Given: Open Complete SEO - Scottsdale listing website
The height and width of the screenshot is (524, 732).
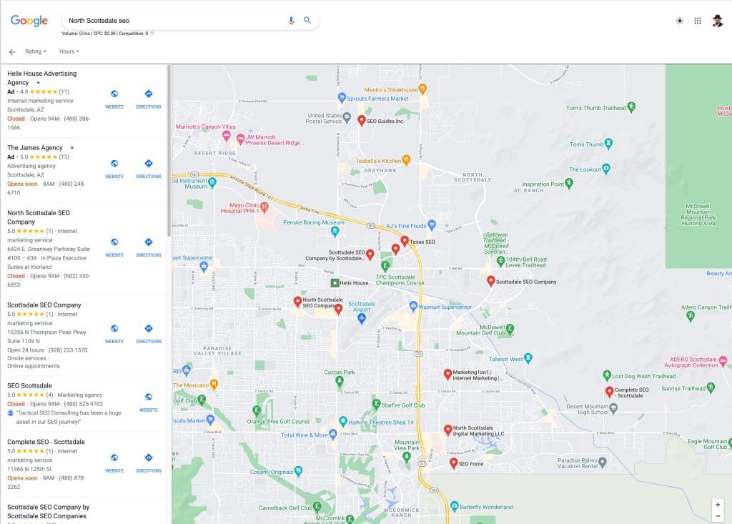Looking at the screenshot, I should (x=114, y=463).
